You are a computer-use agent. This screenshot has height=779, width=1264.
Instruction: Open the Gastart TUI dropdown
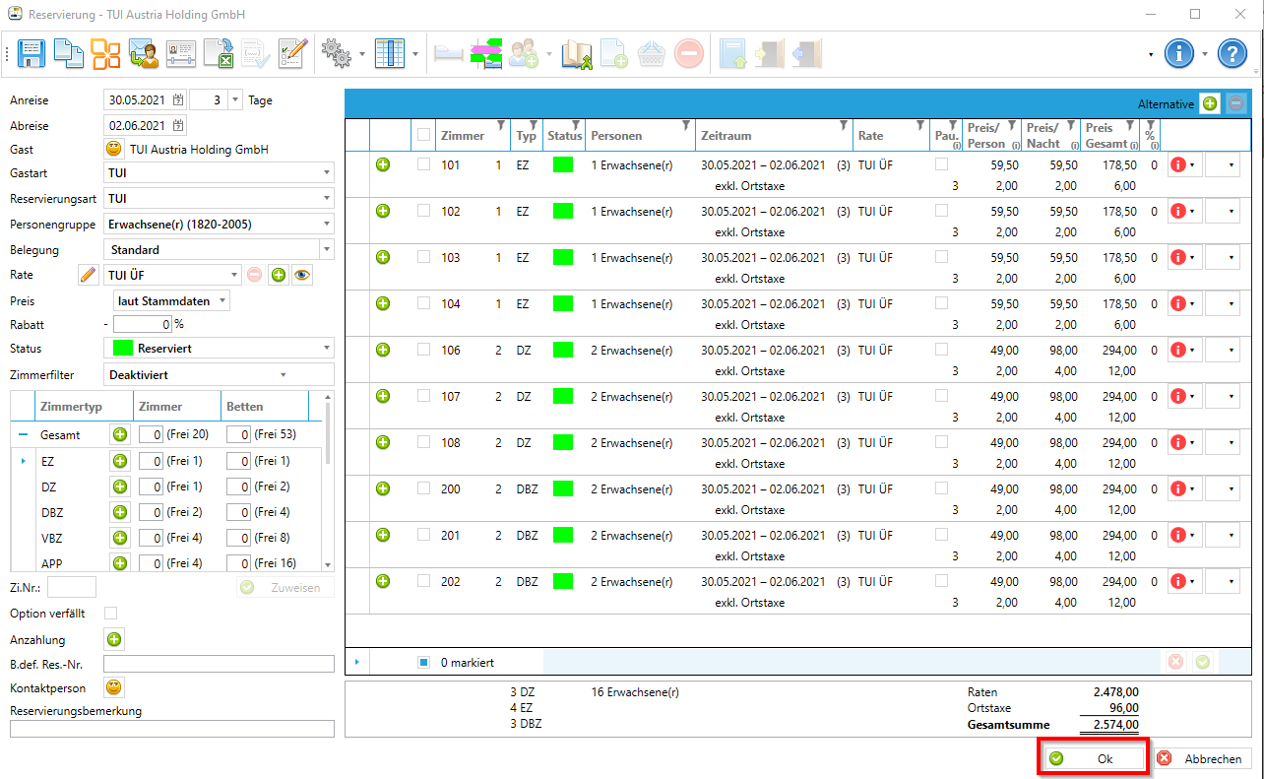[219, 172]
